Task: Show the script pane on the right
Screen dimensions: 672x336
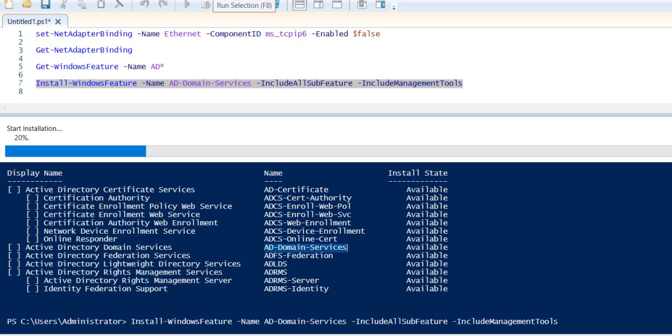Action: click(318, 5)
